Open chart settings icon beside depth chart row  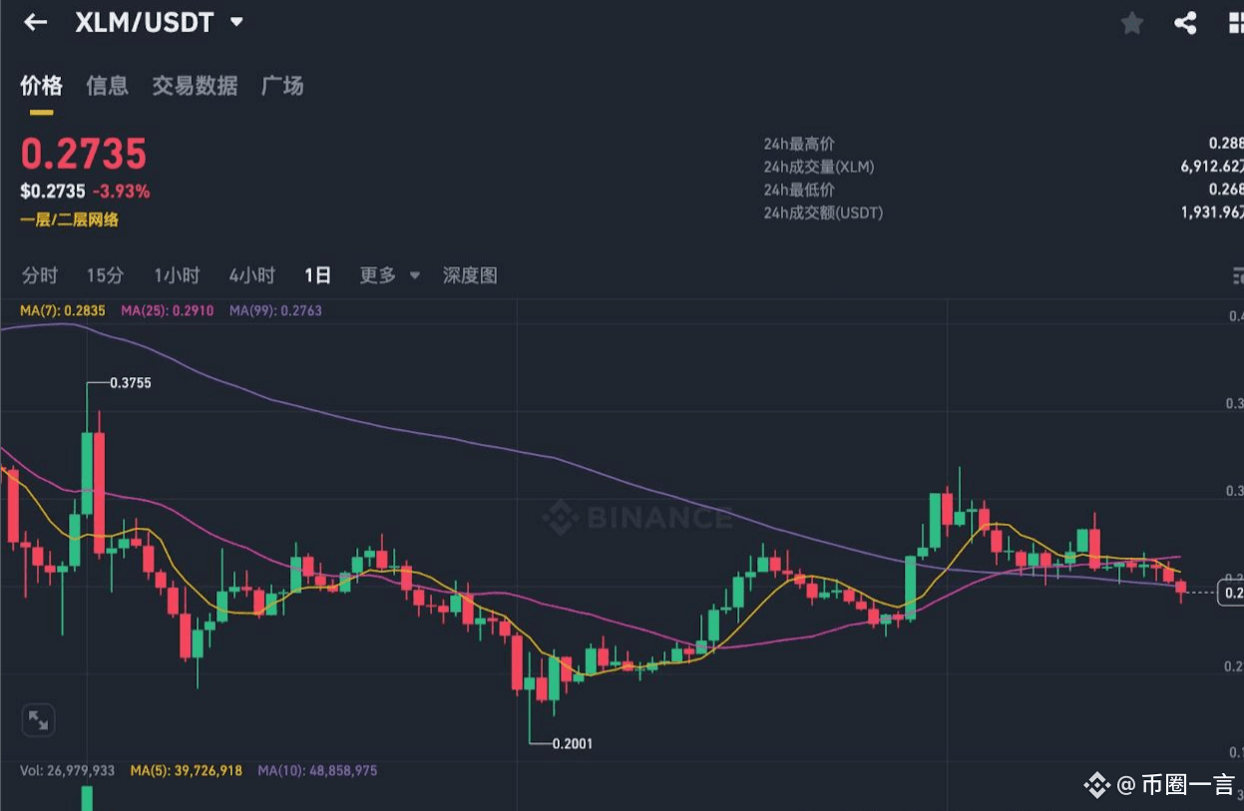1238,275
